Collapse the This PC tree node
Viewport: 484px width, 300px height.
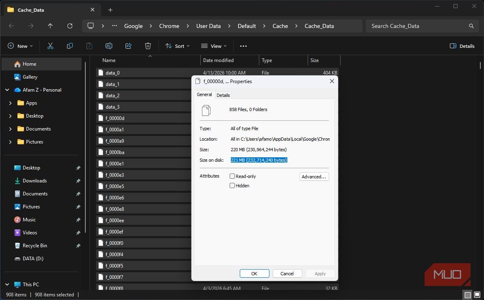coord(7,284)
